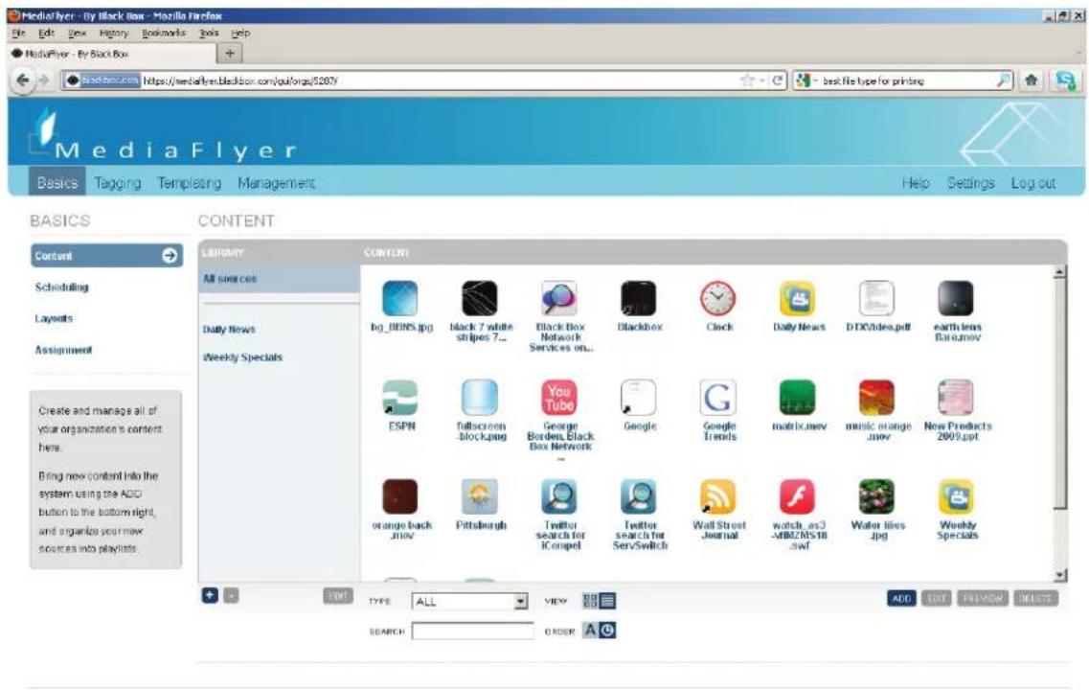Select the orange back .mov icon
The width and height of the screenshot is (1089, 690).
[x=400, y=496]
